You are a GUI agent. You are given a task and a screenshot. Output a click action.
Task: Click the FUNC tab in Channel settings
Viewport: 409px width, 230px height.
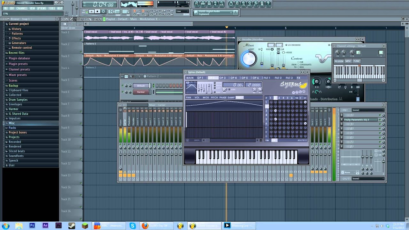[357, 61]
